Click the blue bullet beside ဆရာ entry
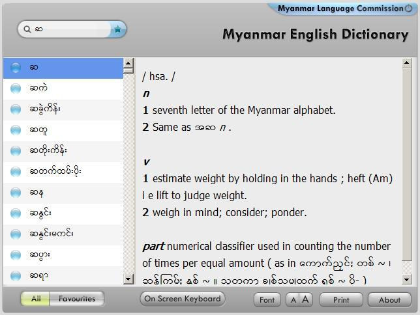The image size is (420, 315). (x=16, y=276)
